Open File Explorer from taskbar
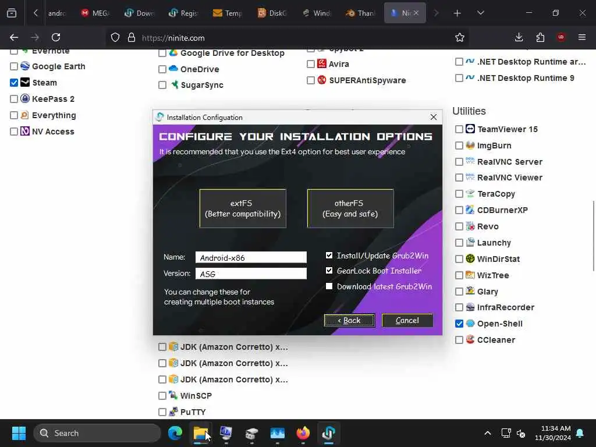Image resolution: width=596 pixels, height=447 pixels. click(x=201, y=433)
